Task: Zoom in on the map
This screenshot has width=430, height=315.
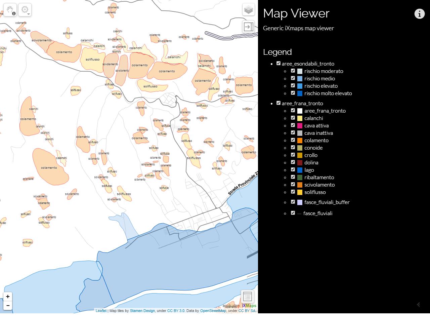Action: 8,297
